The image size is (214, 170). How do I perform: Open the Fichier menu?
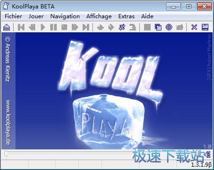click(13, 16)
